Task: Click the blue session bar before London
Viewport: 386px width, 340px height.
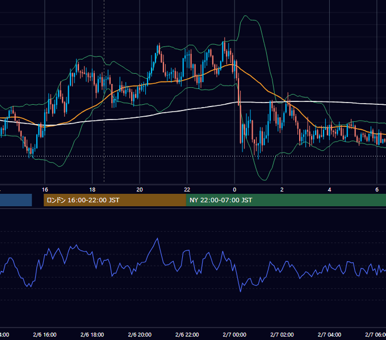Action: point(16,200)
